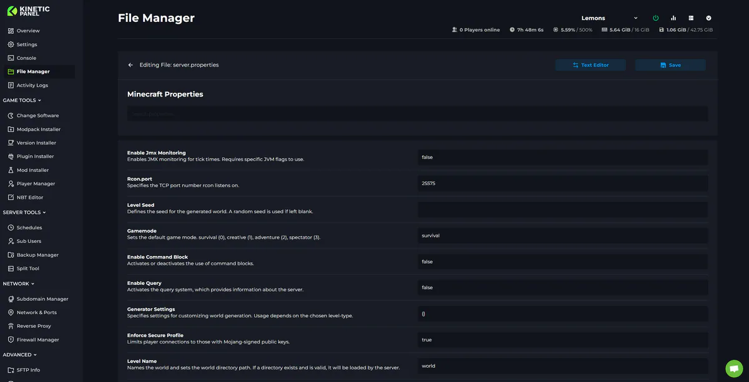Click the Reverse Proxy icon

coord(11,326)
